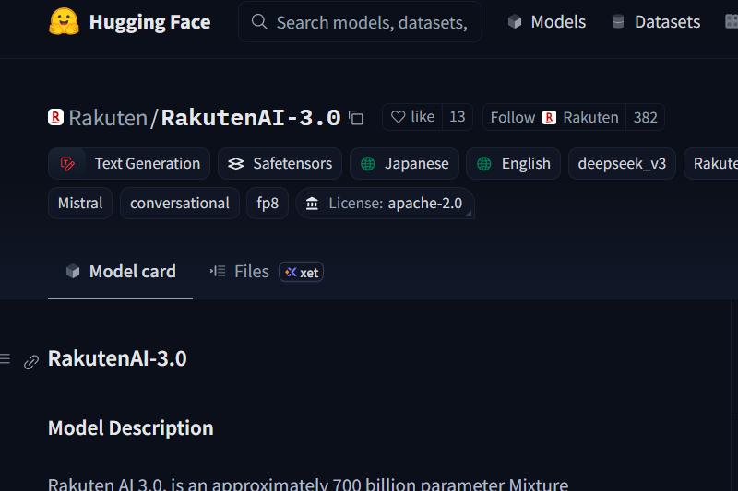
Task: Click the Rakuten organization avatar icon
Action: point(55,117)
